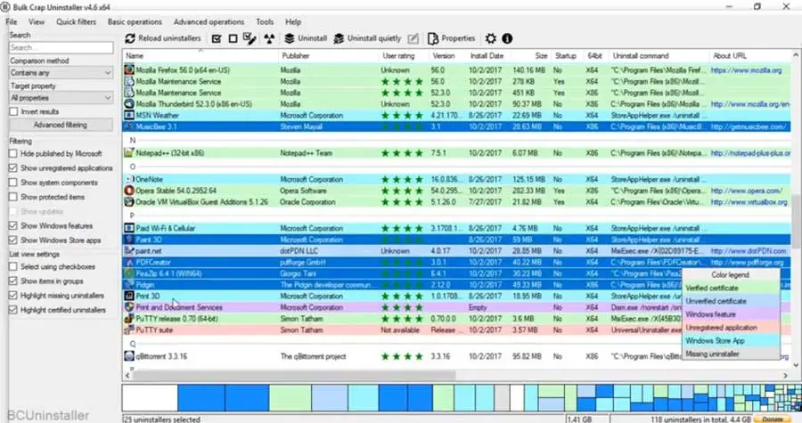Open the Help menu
Image resolution: width=802 pixels, height=423 pixels.
pyautogui.click(x=293, y=22)
